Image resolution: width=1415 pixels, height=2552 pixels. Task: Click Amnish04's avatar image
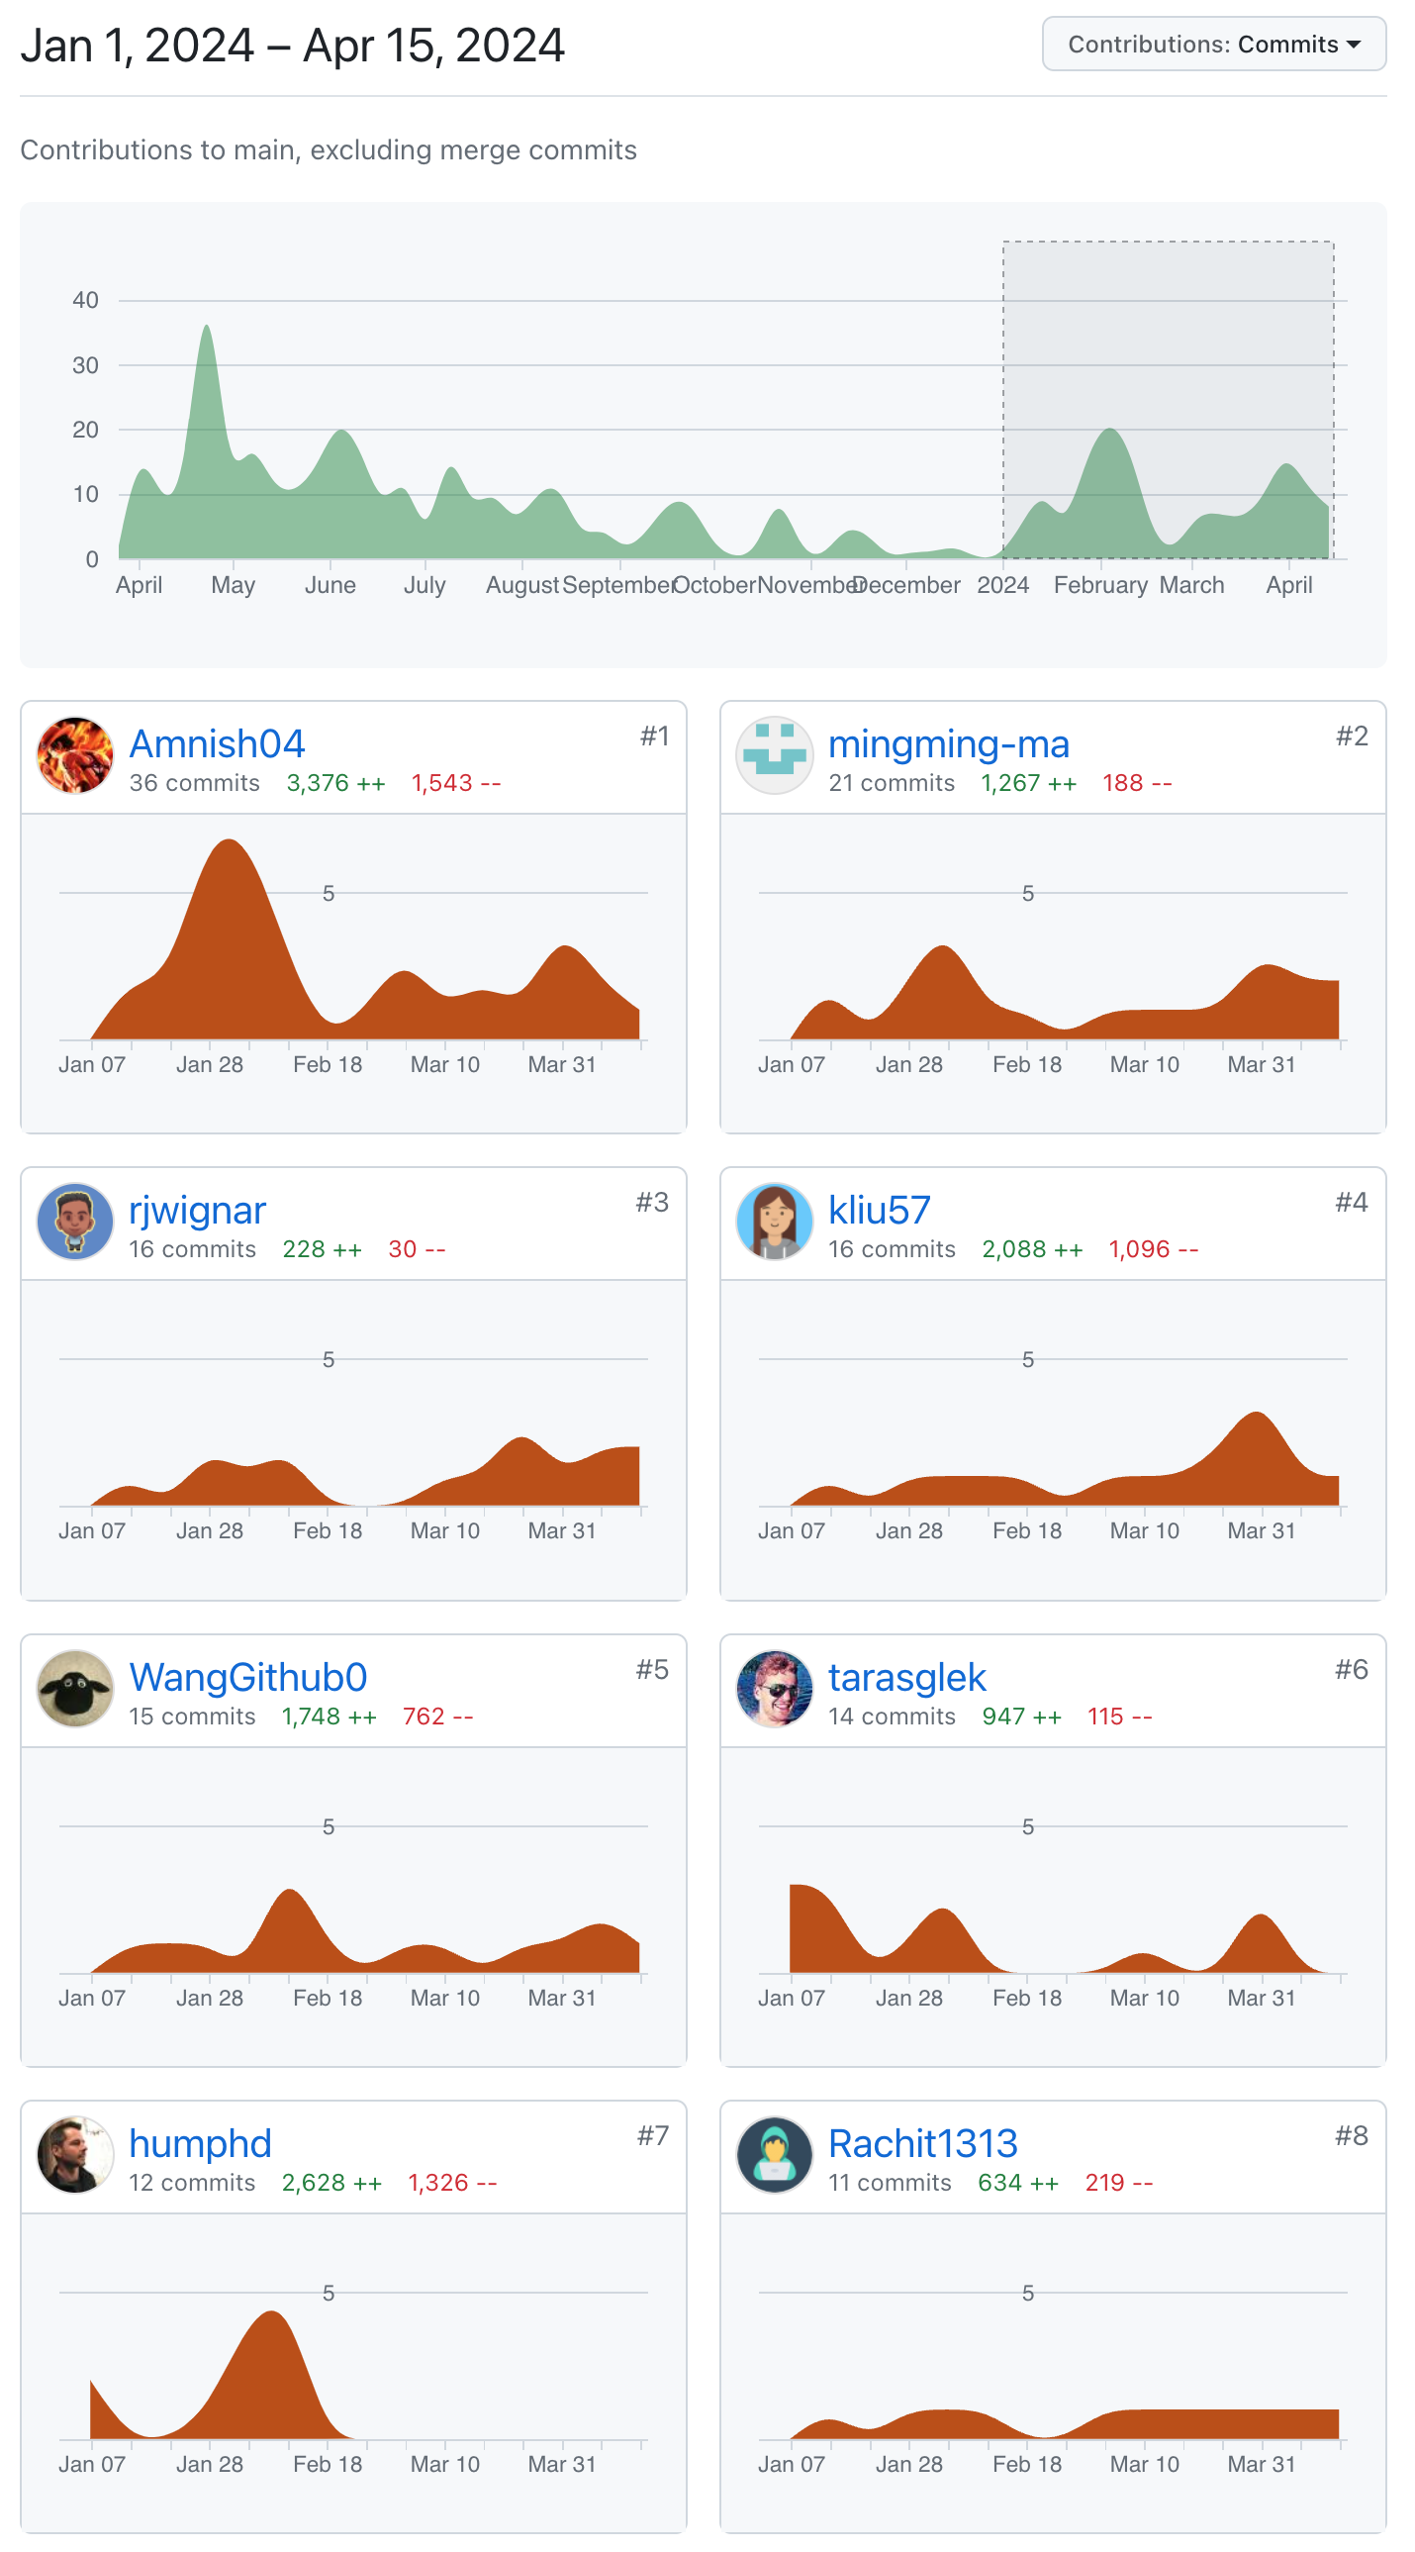tap(75, 755)
